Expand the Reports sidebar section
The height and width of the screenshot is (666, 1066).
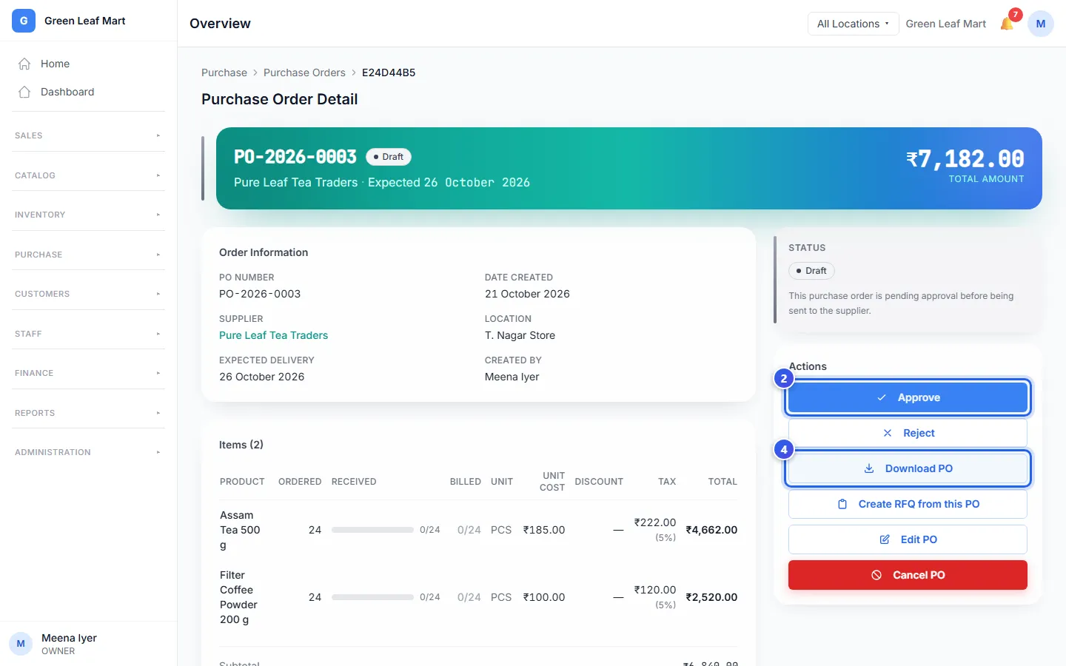(88, 413)
